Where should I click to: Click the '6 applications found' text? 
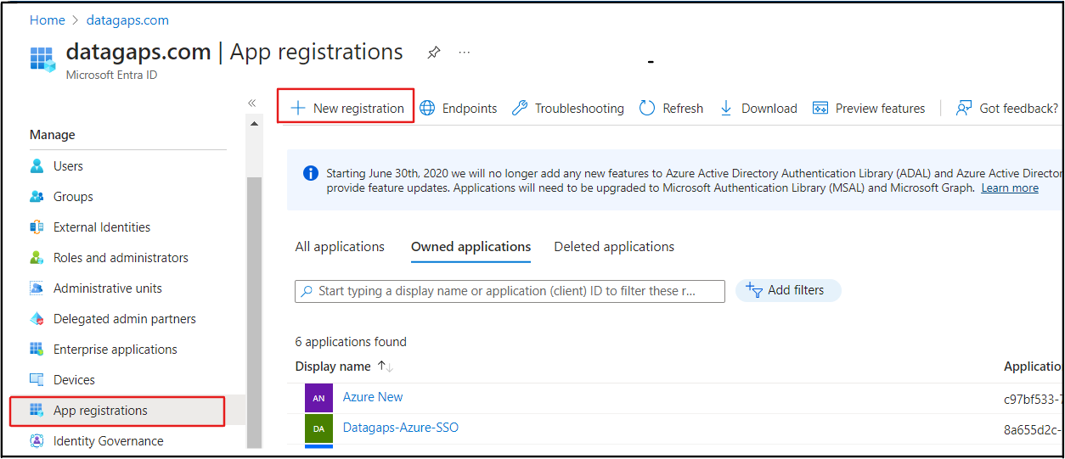(x=351, y=342)
